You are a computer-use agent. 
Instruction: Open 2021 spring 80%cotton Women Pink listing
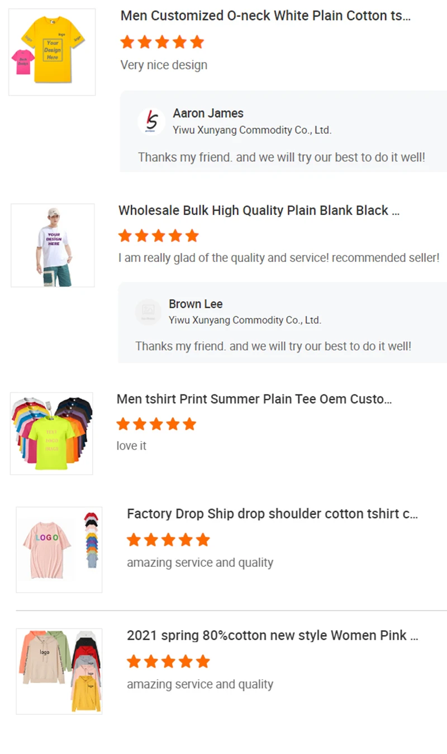click(272, 636)
